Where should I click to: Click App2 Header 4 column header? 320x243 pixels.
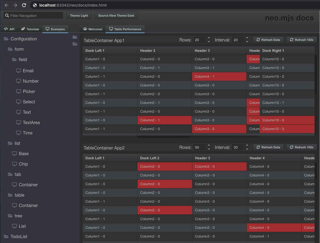point(274,158)
